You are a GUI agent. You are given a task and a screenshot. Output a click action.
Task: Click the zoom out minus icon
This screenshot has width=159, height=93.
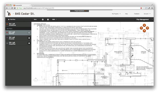48,20
